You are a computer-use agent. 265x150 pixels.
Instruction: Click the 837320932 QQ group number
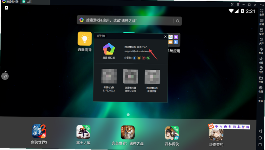pyautogui.click(x=109, y=91)
